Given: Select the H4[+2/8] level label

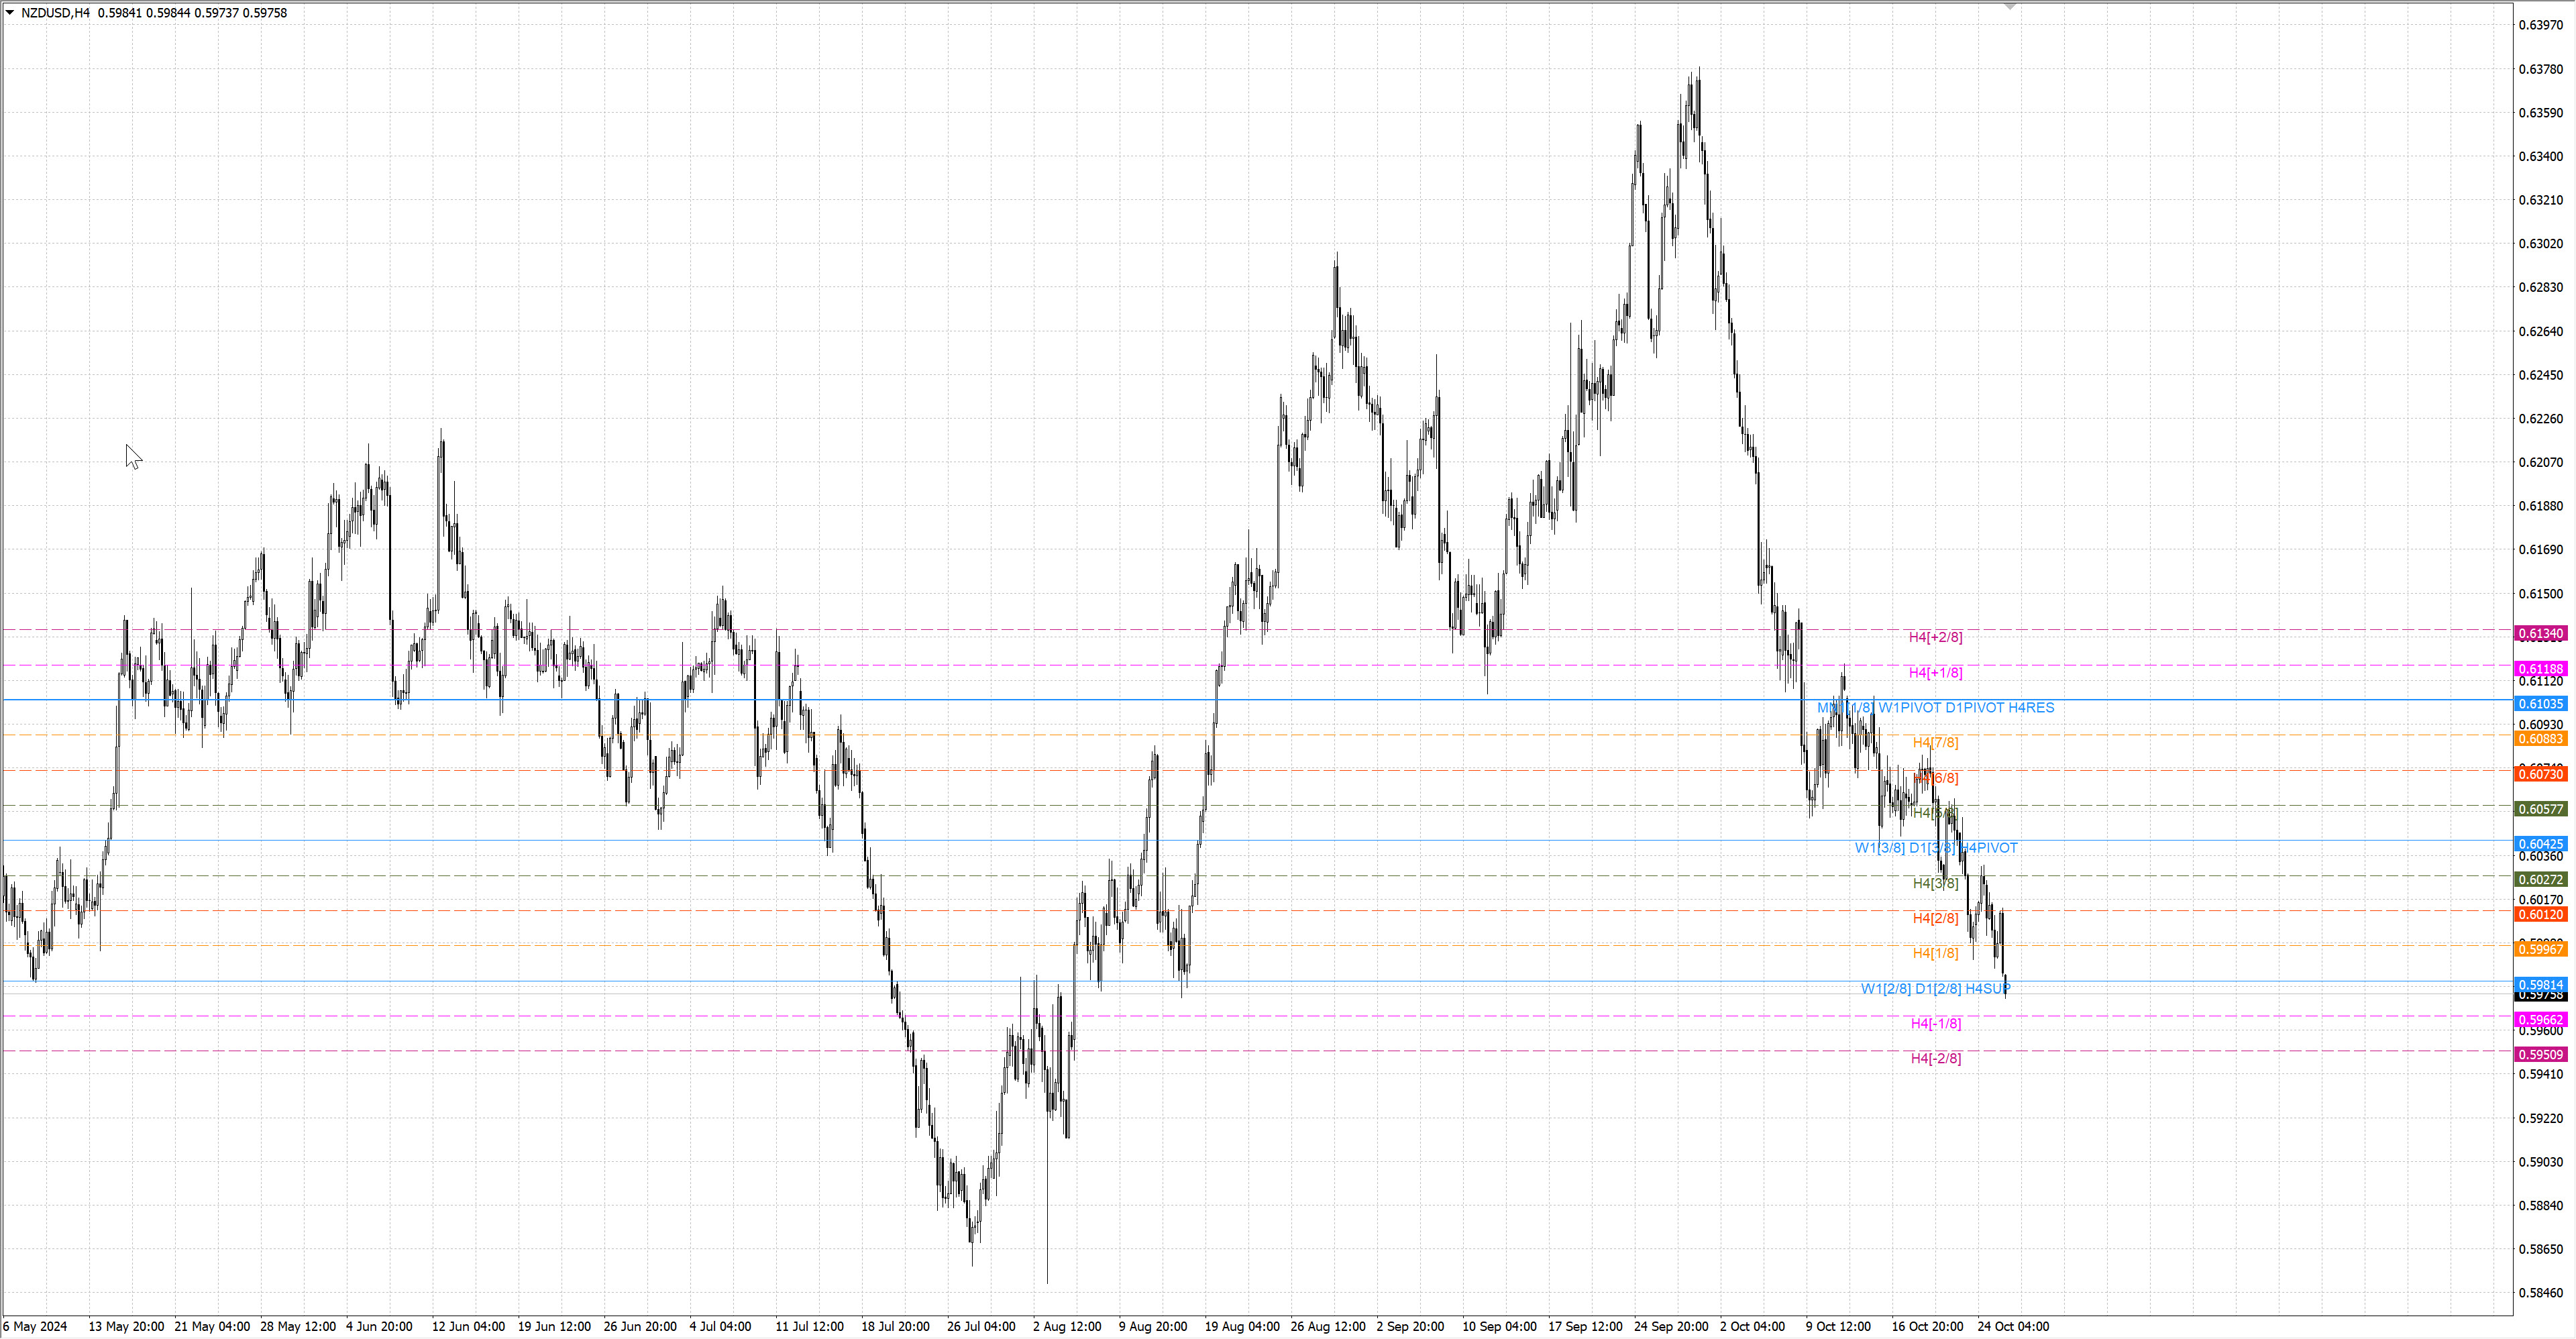Looking at the screenshot, I should [1935, 637].
